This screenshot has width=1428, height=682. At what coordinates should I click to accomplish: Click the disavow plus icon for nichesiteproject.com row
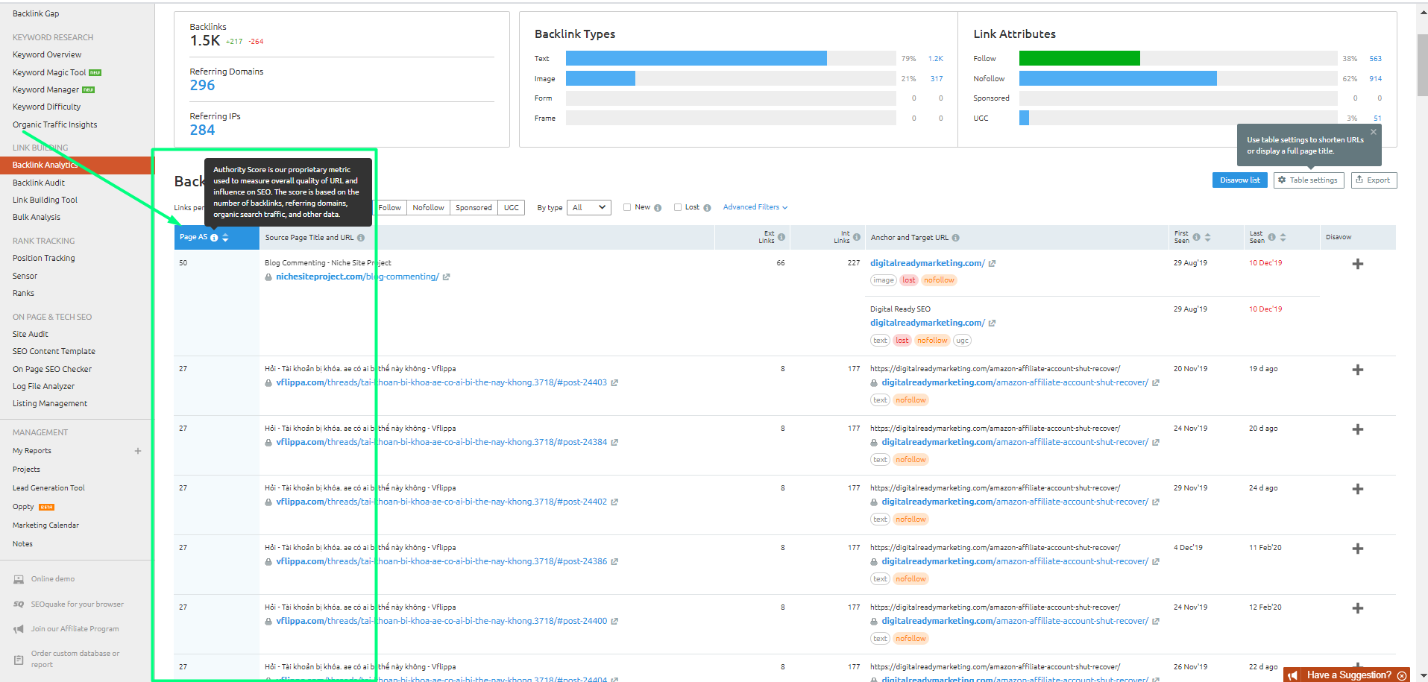point(1357,264)
